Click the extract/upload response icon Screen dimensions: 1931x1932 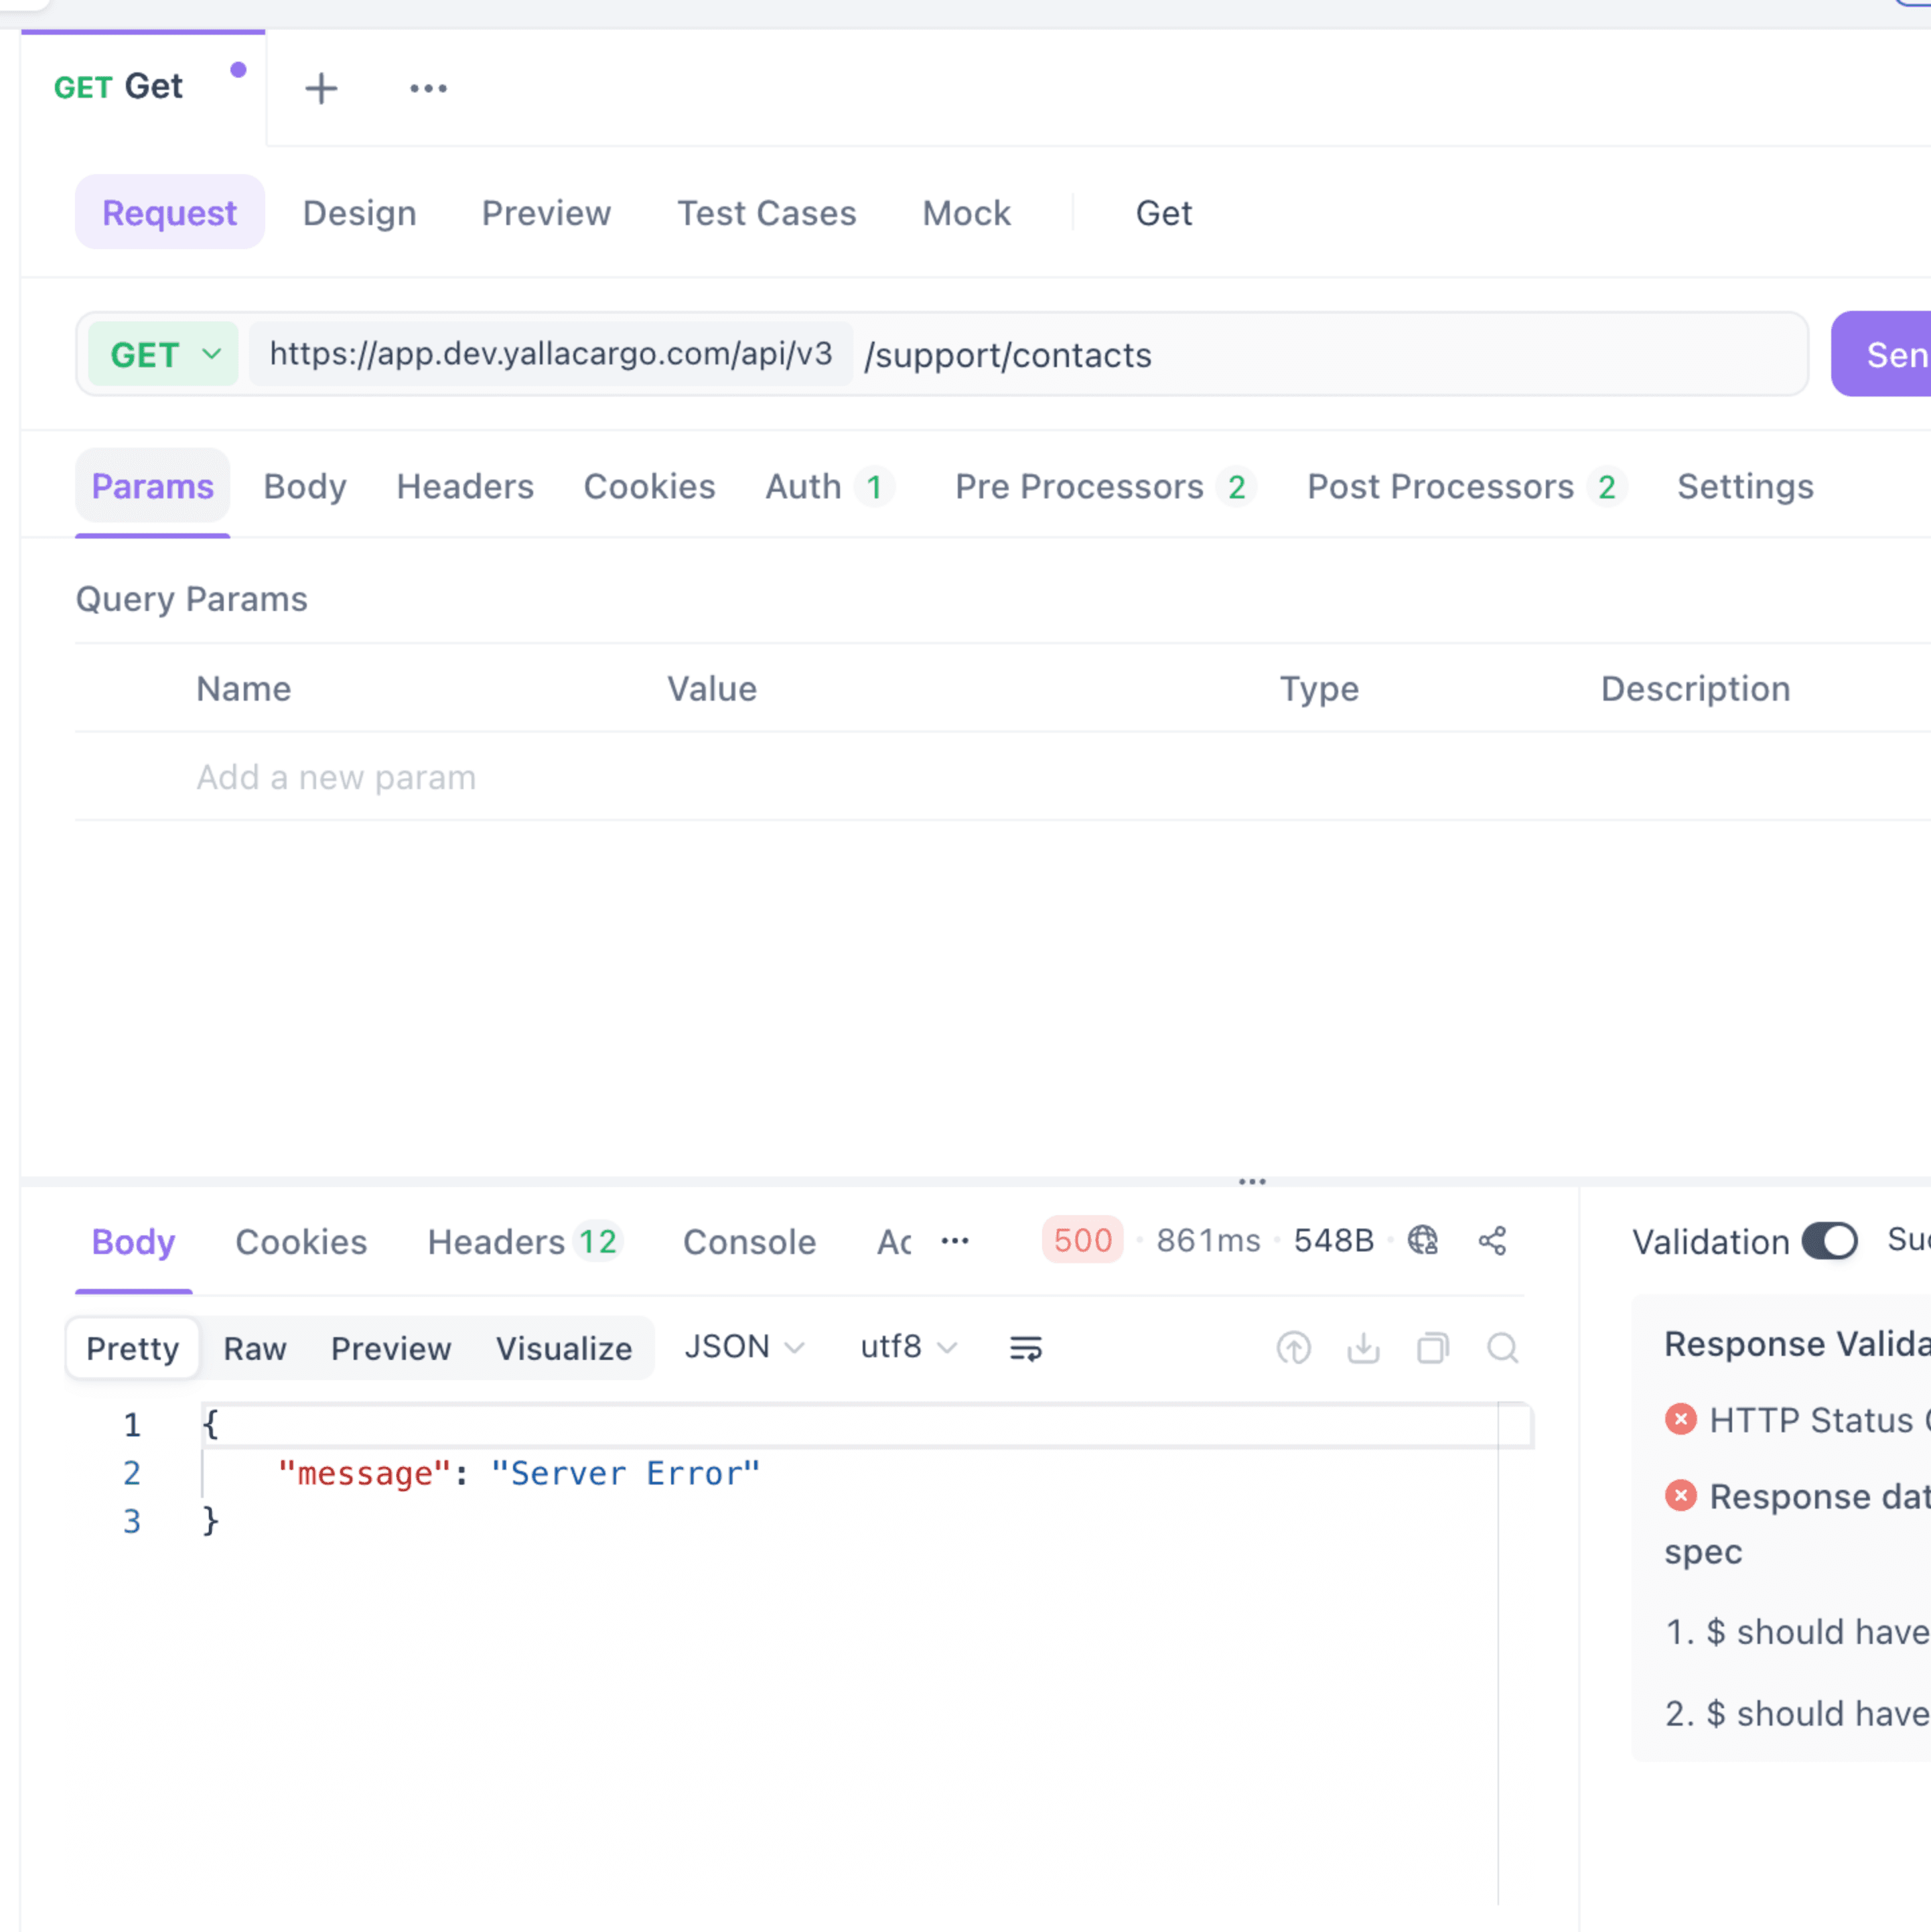[x=1293, y=1348]
